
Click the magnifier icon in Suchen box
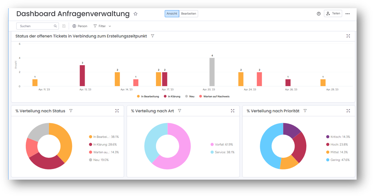[x=55, y=26]
